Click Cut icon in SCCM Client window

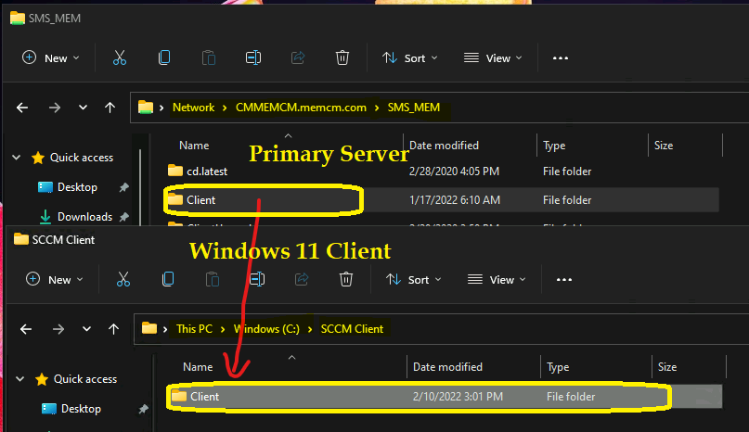click(123, 279)
